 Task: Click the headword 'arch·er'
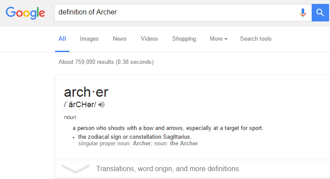pos(86,92)
